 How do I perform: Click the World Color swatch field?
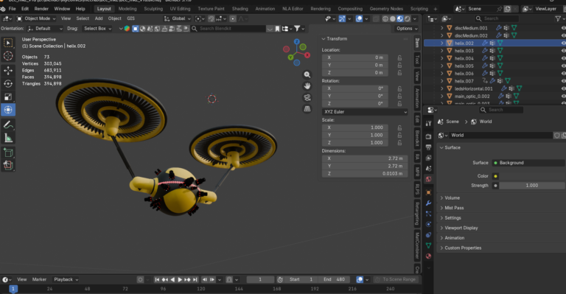click(x=532, y=176)
